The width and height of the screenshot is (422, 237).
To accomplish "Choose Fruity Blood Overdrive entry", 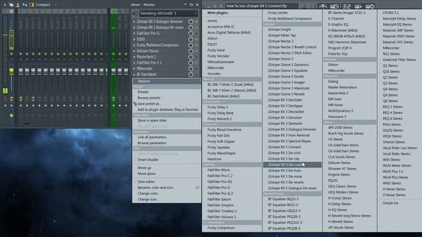I will pos(224,130).
